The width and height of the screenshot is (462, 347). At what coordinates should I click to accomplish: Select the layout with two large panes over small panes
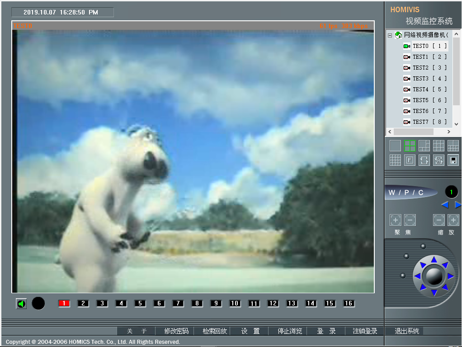coord(453,146)
